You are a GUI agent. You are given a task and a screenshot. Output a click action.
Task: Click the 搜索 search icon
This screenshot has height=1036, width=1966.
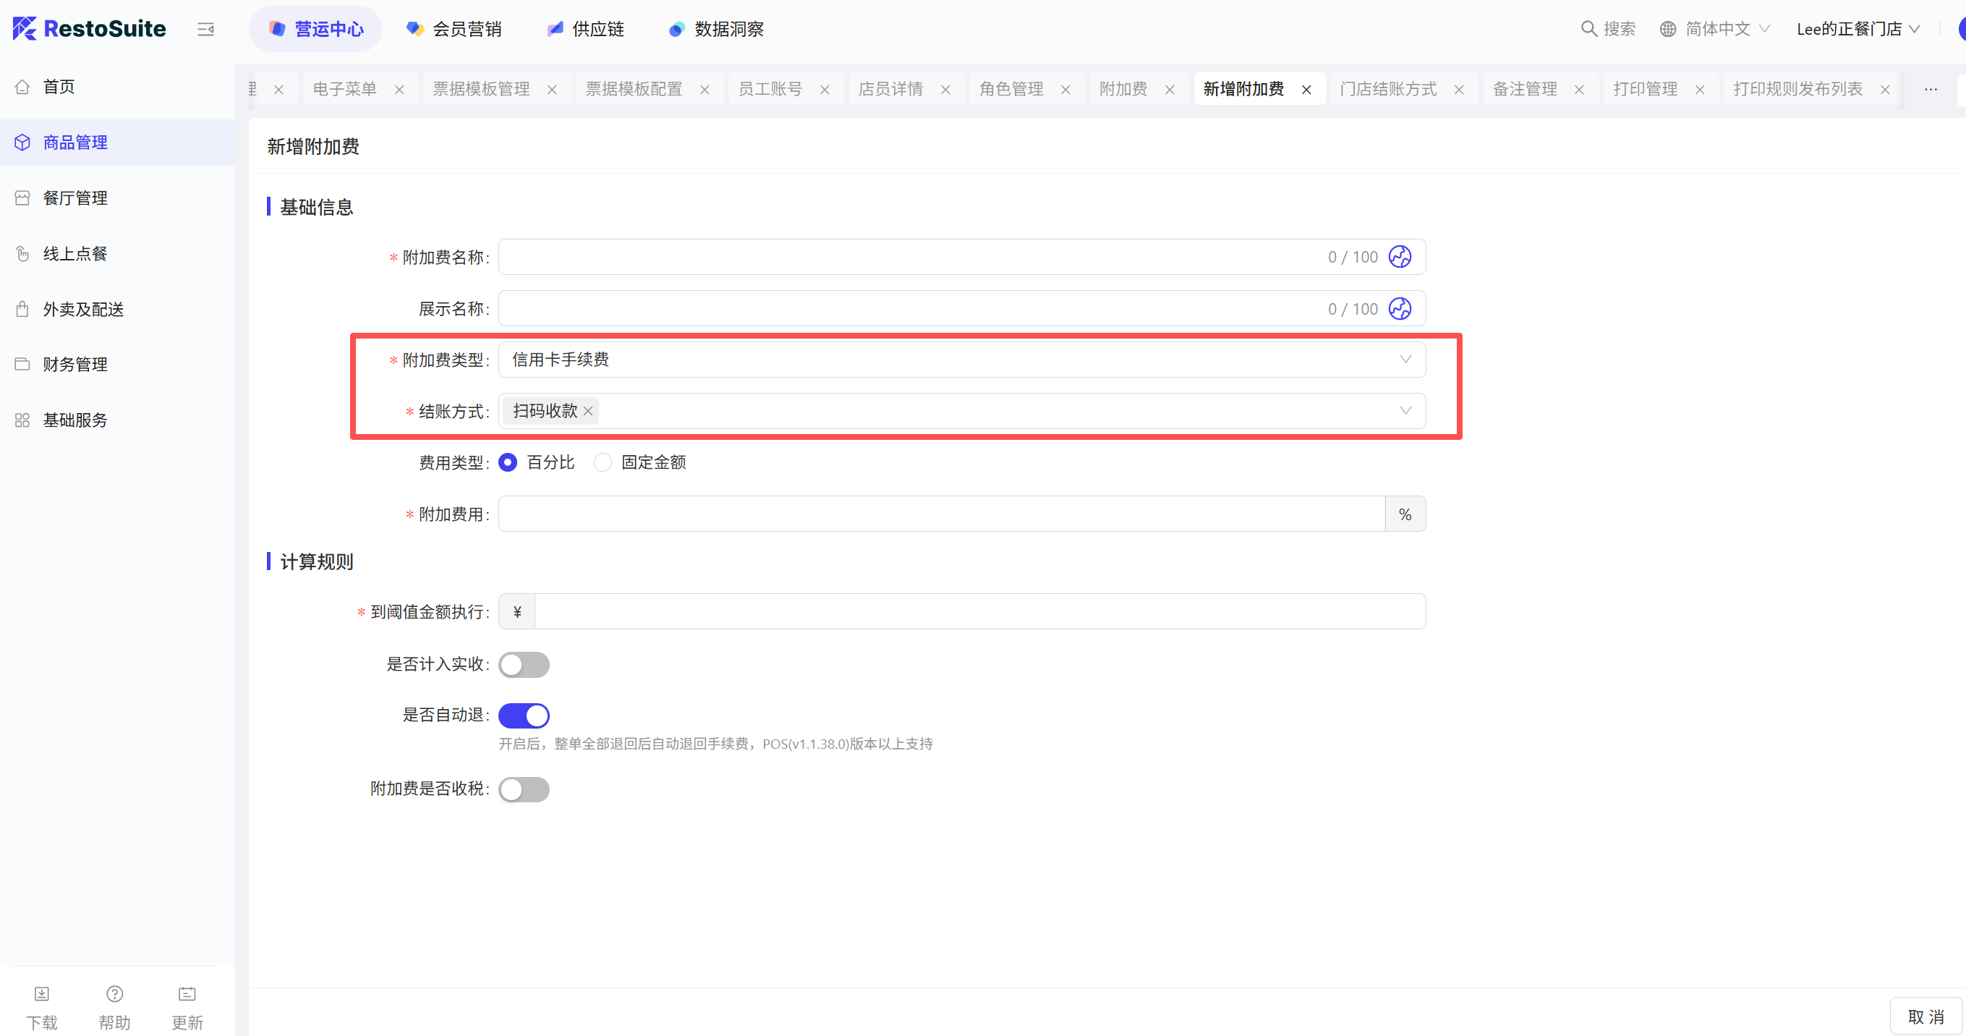1588,29
